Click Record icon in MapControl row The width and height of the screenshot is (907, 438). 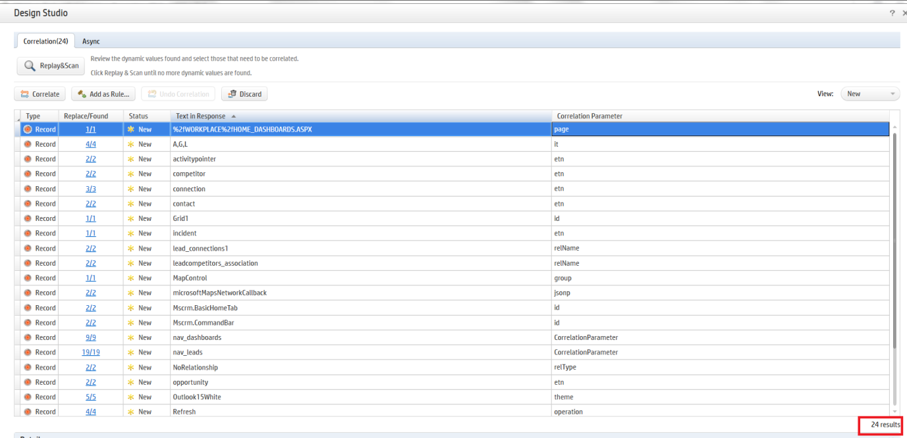pos(28,278)
